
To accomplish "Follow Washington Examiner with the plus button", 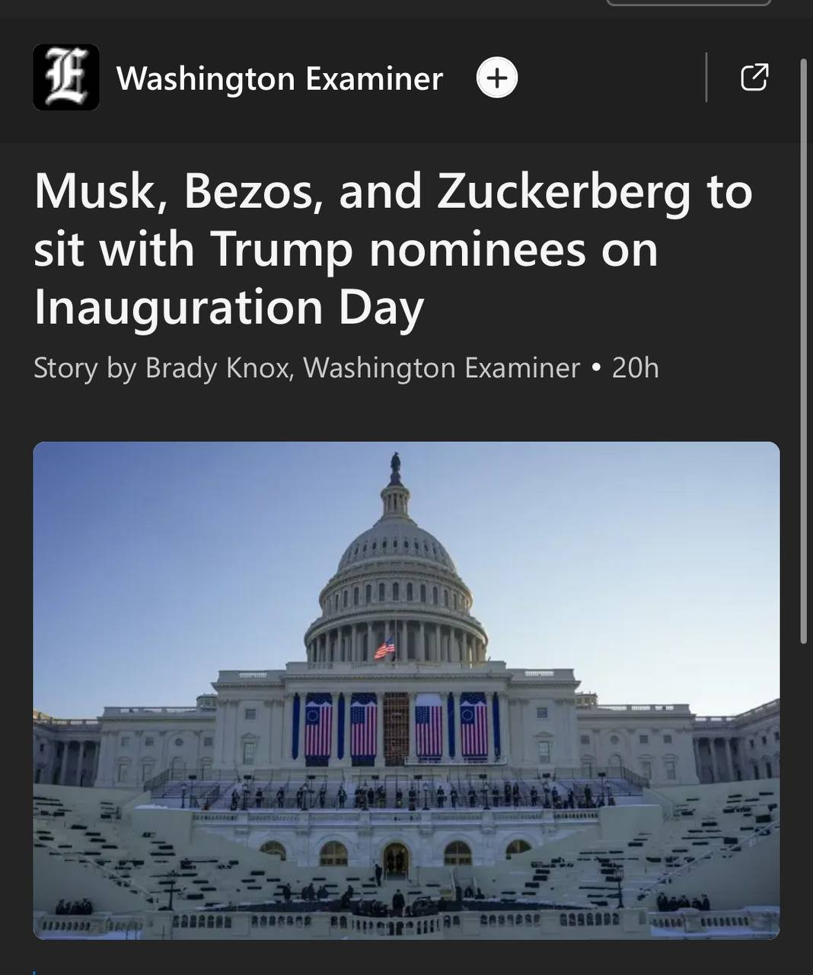I will pyautogui.click(x=497, y=78).
